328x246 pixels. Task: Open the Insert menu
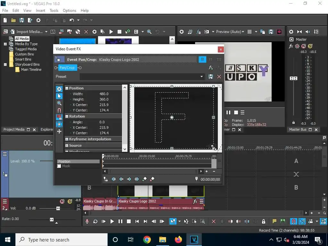pyautogui.click(x=40, y=11)
